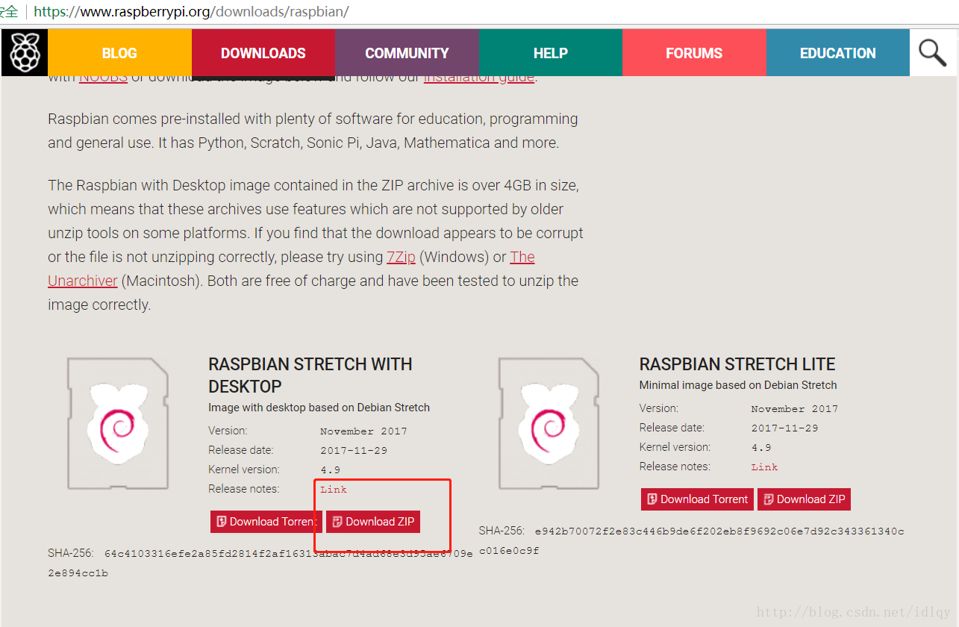Open the FORUMS navigation tab
959x627 pixels.
click(x=694, y=53)
